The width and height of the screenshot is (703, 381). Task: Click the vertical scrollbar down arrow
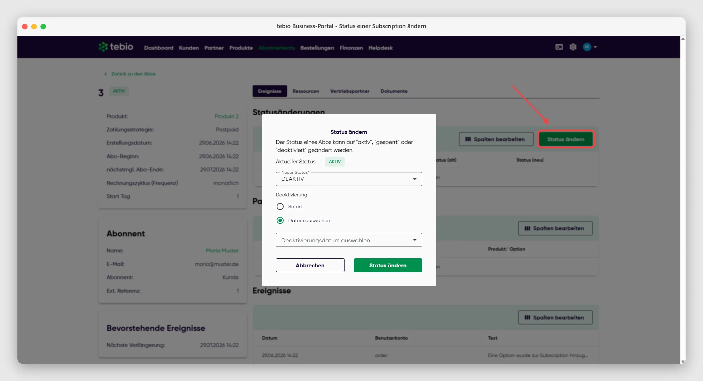683,362
